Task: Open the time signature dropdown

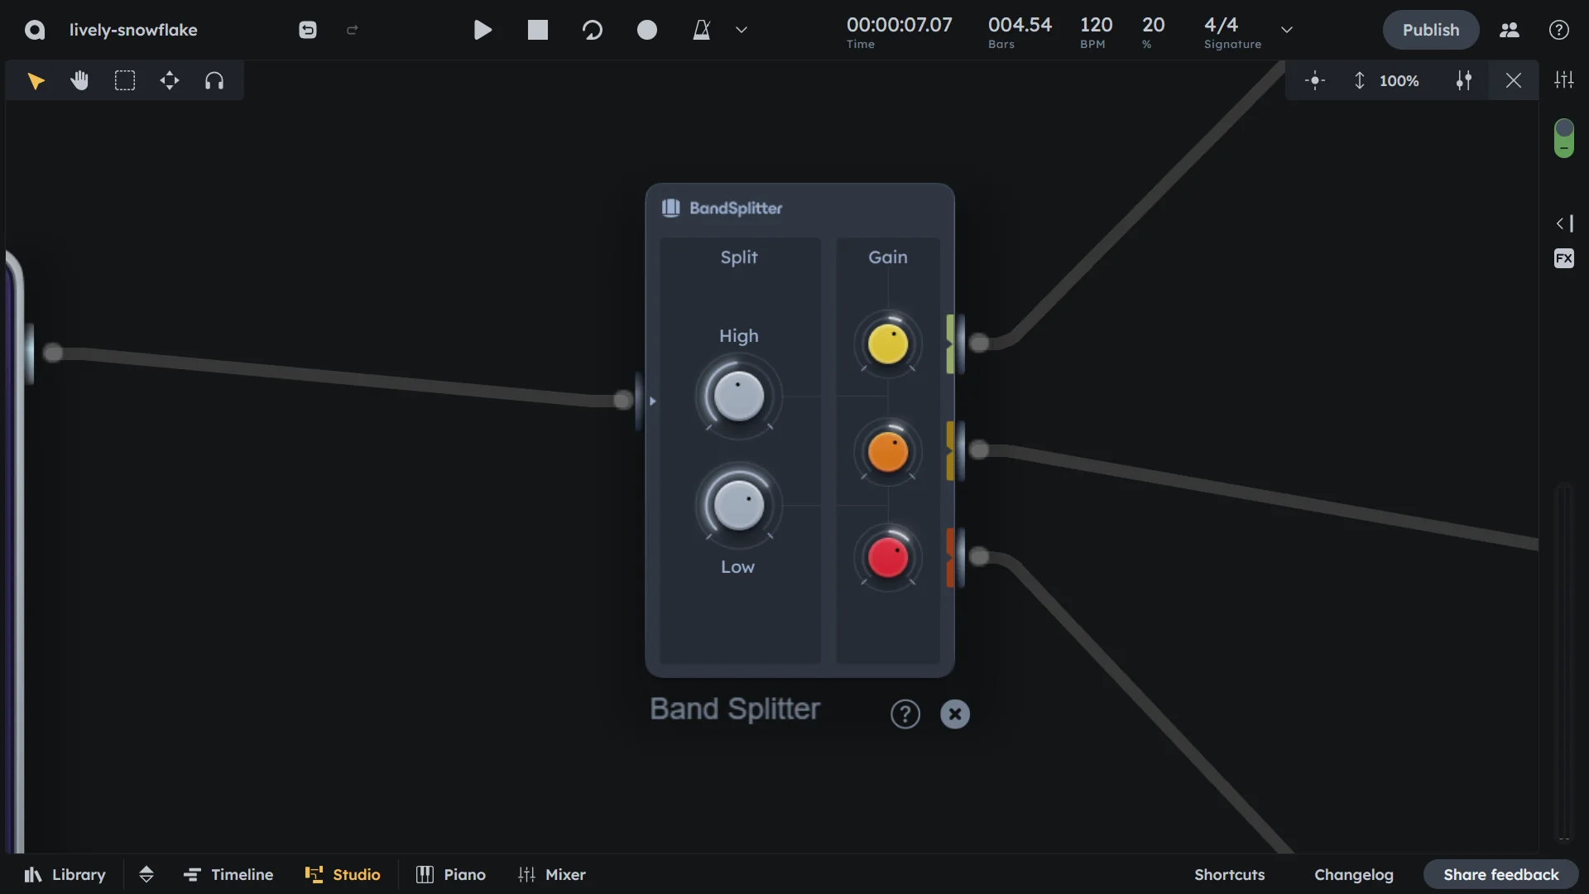Action: pyautogui.click(x=1288, y=30)
